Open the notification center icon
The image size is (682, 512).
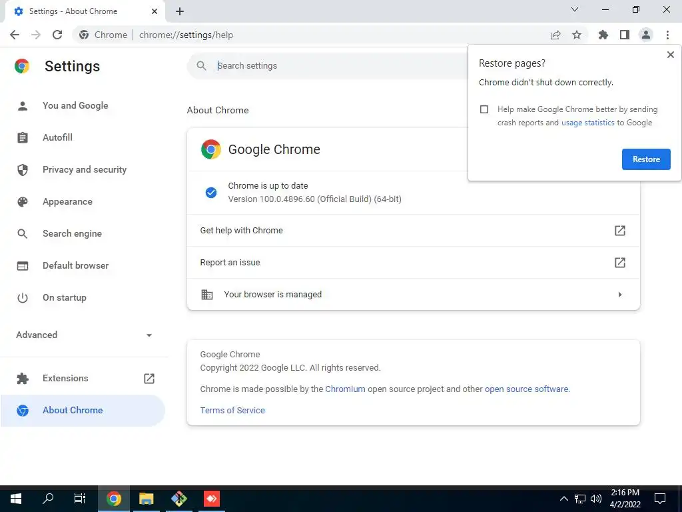tap(660, 499)
